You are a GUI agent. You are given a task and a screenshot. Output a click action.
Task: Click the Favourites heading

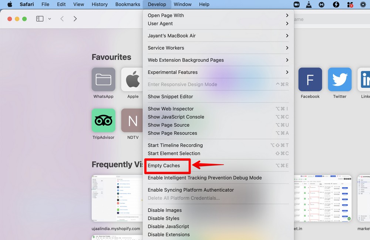point(111,57)
